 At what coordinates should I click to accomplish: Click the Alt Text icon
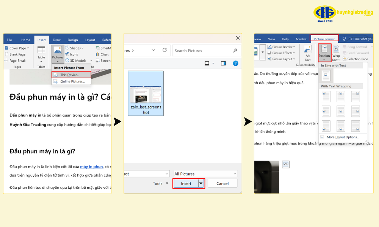307,53
